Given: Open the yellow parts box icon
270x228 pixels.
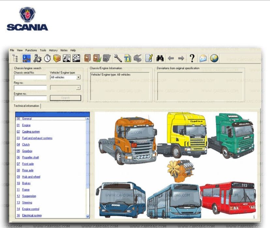Looking at the screenshot, I should click(x=57, y=58).
